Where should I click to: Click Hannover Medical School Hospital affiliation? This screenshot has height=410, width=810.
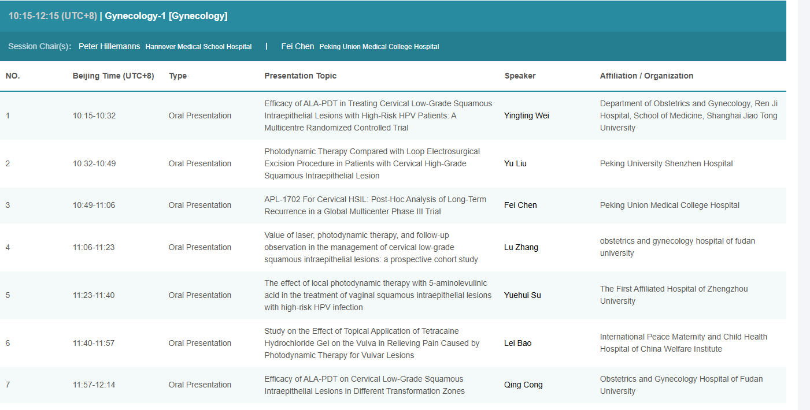[x=198, y=47]
